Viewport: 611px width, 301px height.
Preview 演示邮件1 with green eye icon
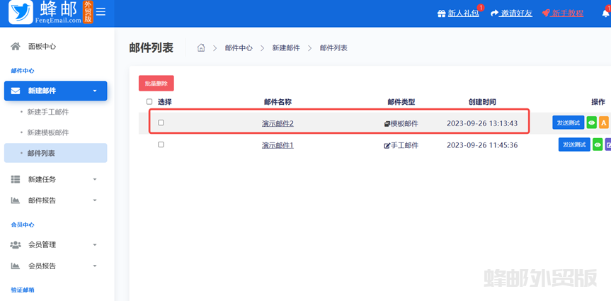click(x=598, y=144)
